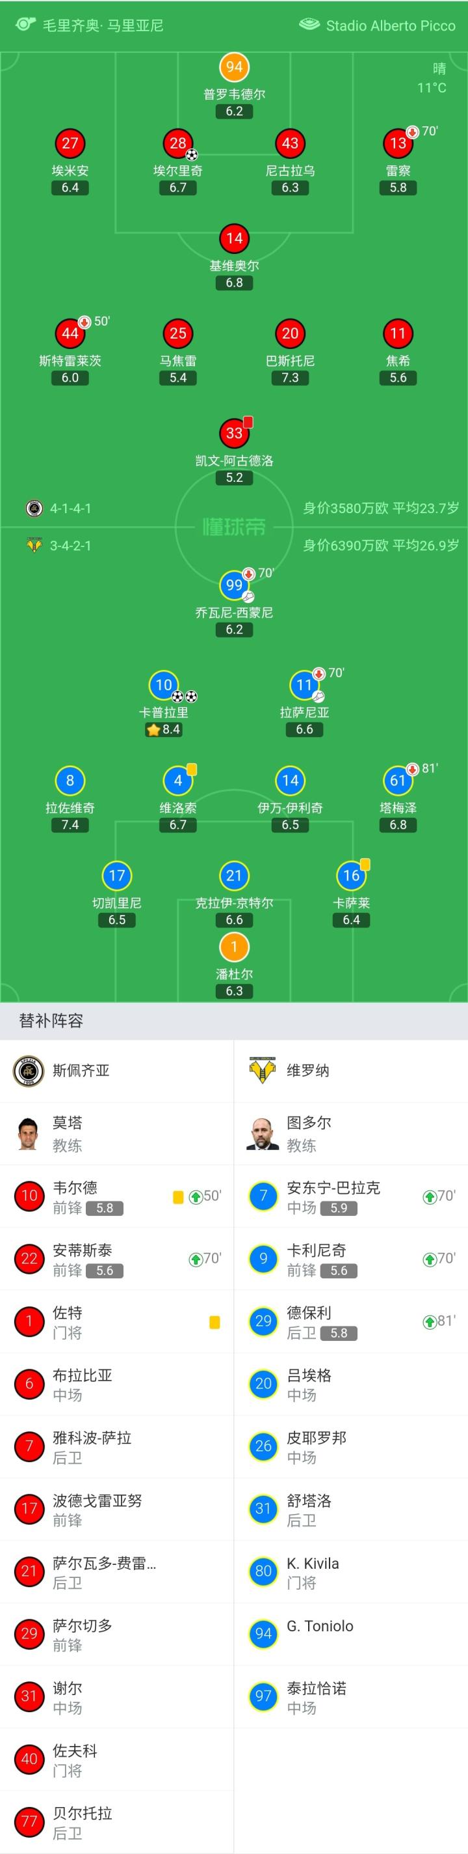This screenshot has width=468, height=1854.
Task: Tap the referee whistle icon
Action: pos(25,25)
